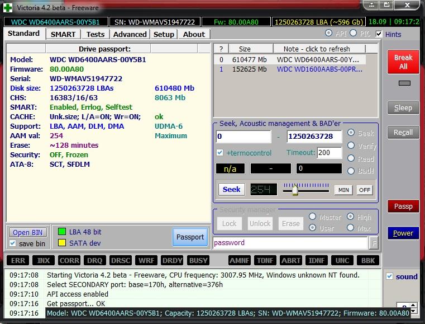
Task: Toggle the Hints checkbox
Action: tap(379, 34)
